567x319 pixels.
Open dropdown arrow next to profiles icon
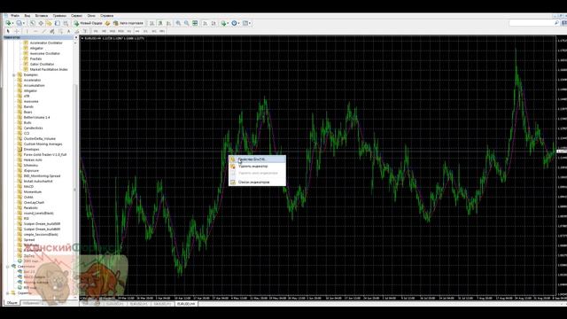[x=24, y=23]
